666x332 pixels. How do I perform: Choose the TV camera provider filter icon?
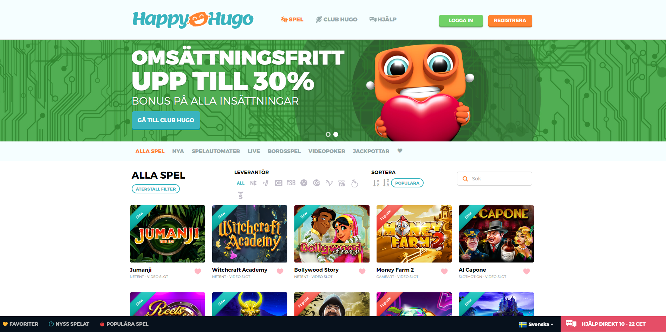pyautogui.click(x=342, y=183)
